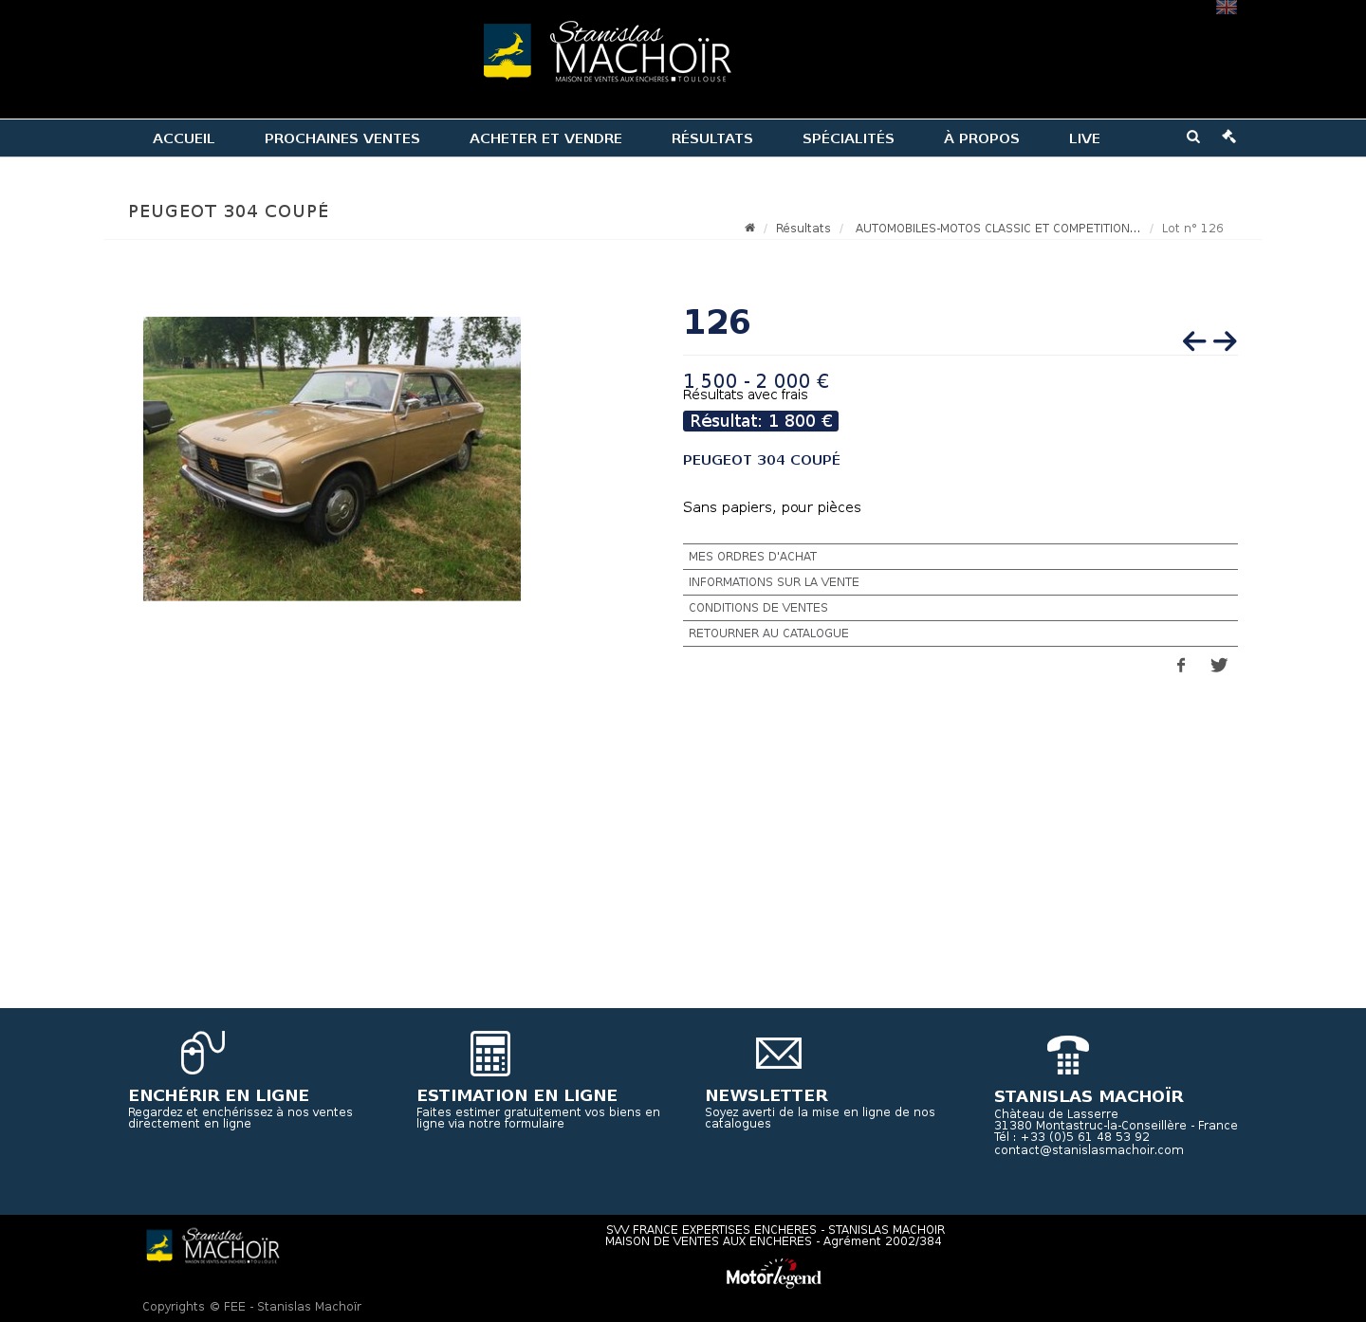Image resolution: width=1366 pixels, height=1322 pixels.
Task: Click the Résultat: 1 800 € badge
Action: (x=761, y=421)
